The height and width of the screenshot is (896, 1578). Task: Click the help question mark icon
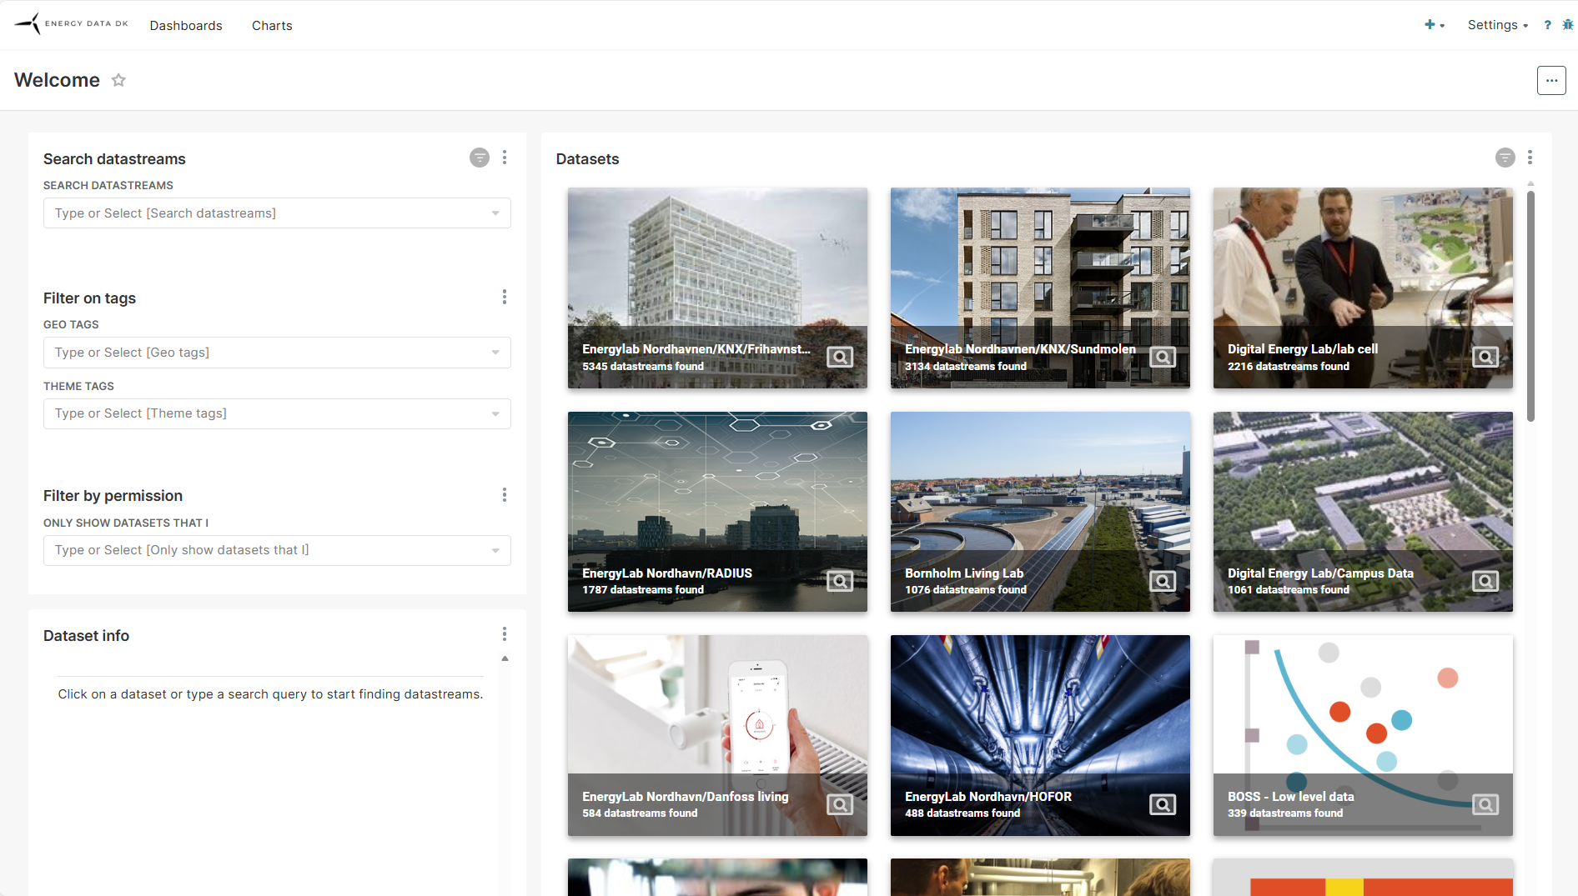(x=1547, y=25)
